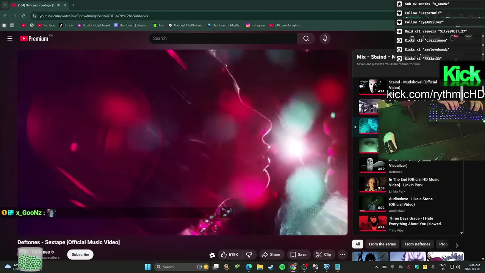
Task: Click the remix sparkle icon beside likes
Action: click(212, 255)
